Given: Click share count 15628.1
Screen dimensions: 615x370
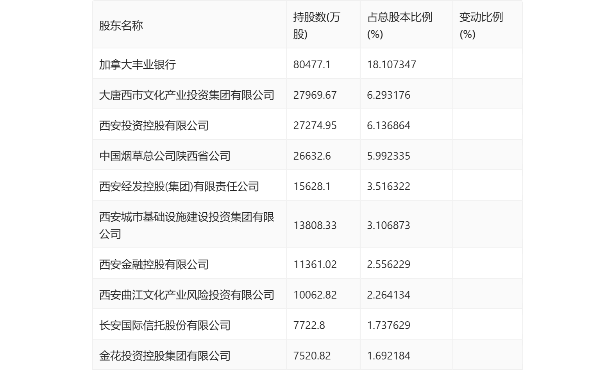Looking at the screenshot, I should [x=312, y=186].
